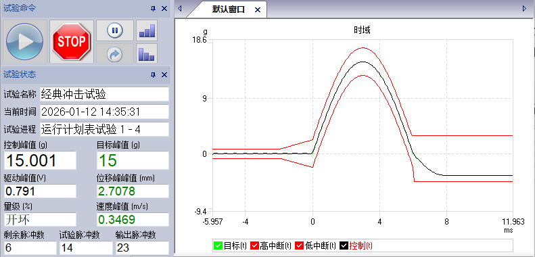Click the ascending bar chart level icon
535x257 pixels.
coord(147,30)
